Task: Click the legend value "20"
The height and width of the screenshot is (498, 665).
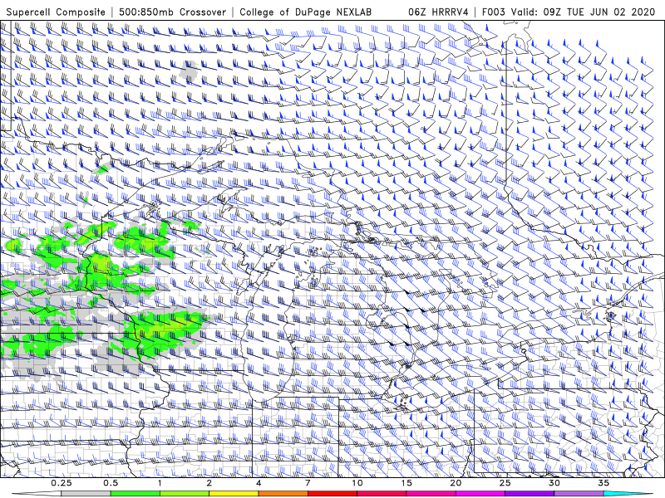Action: (x=456, y=483)
